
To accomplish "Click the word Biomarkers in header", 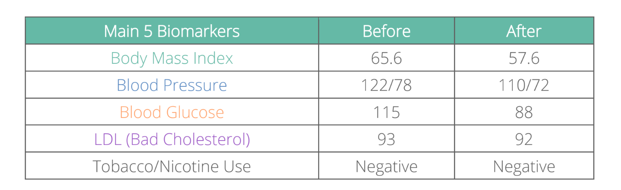I will tap(198, 31).
